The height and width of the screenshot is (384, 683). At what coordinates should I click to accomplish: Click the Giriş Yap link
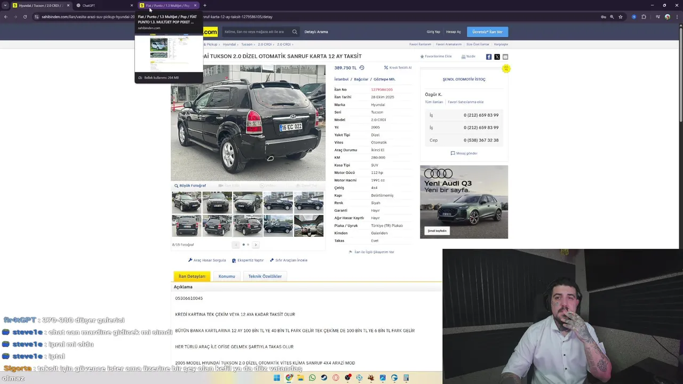(x=433, y=32)
